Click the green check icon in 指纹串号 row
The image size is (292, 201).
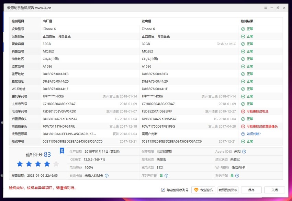[x=243, y=142]
